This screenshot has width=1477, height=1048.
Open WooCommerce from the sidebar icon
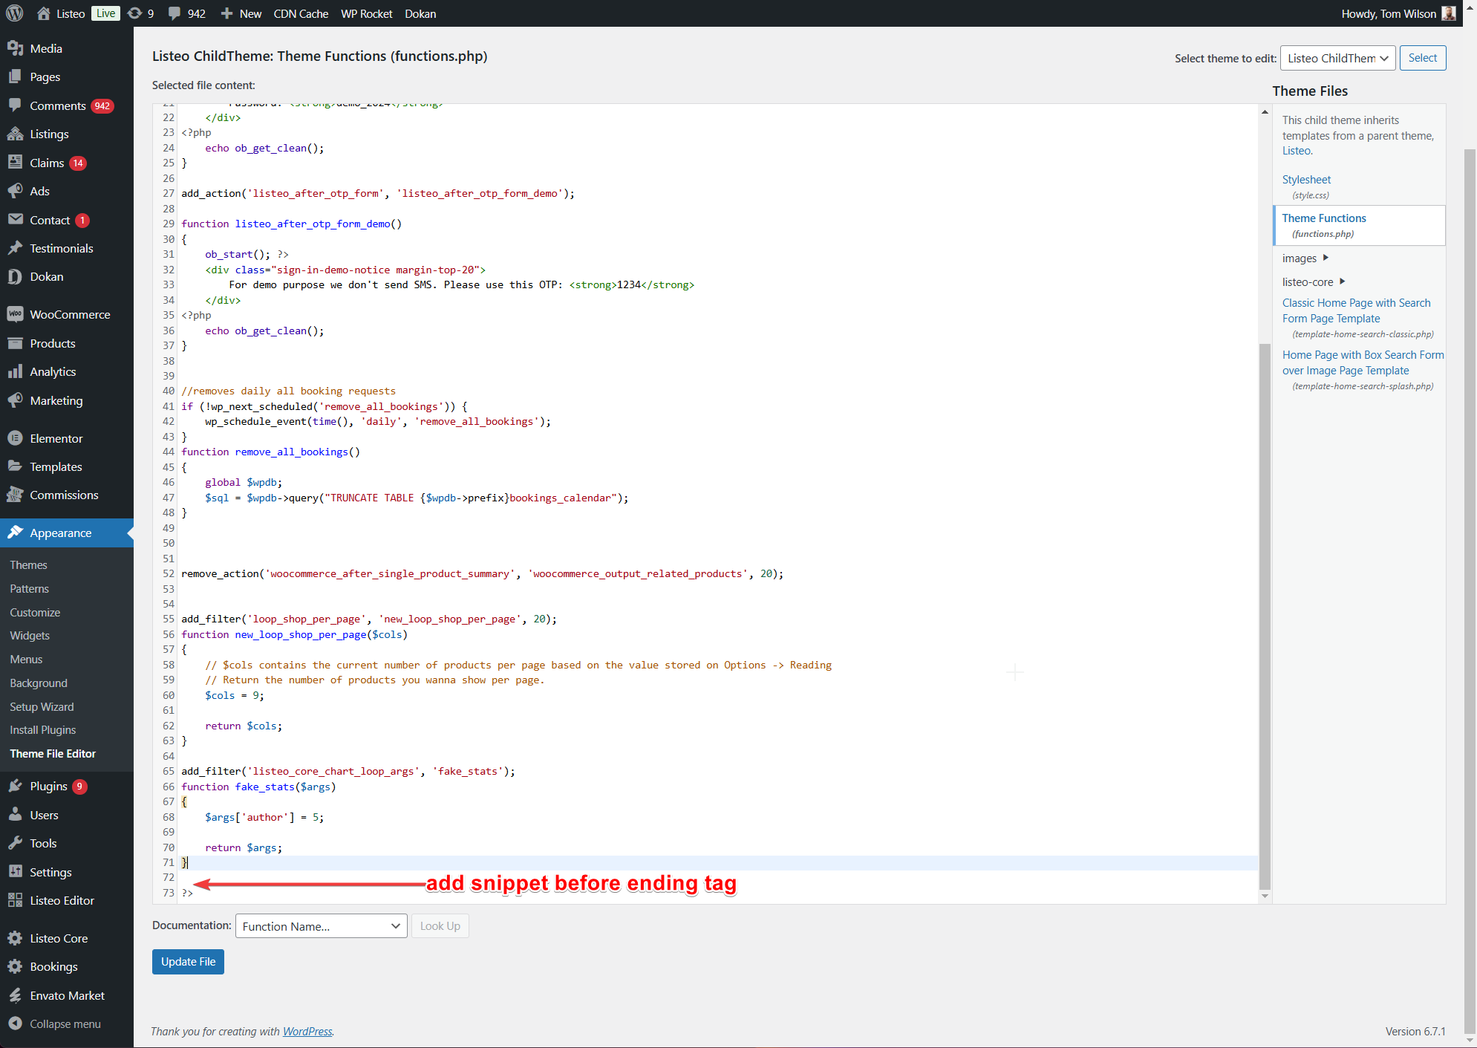coord(15,314)
